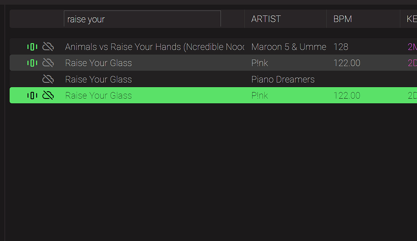The width and height of the screenshot is (417, 241).
Task: Select Raise Your Glass title in the gray row
Action: 99,63
